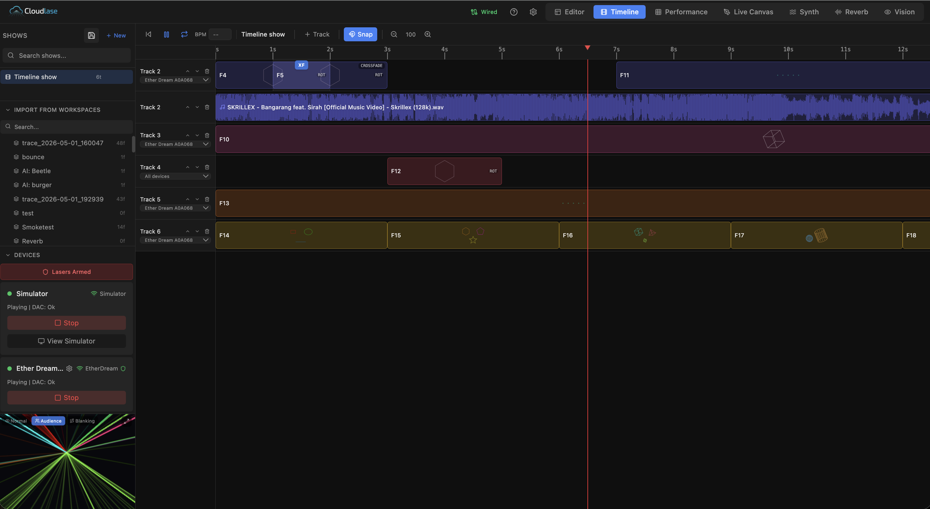Select the F15 clip on Track 6
The image size is (930, 509).
(x=473, y=235)
